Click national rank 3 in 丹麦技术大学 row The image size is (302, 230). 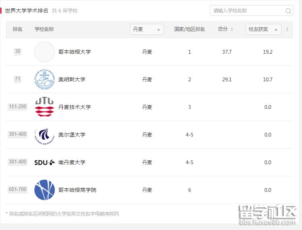click(189, 107)
